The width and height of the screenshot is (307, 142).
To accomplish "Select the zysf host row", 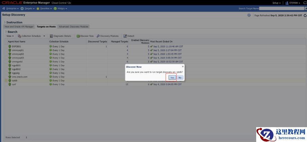I will click(x=156, y=84).
